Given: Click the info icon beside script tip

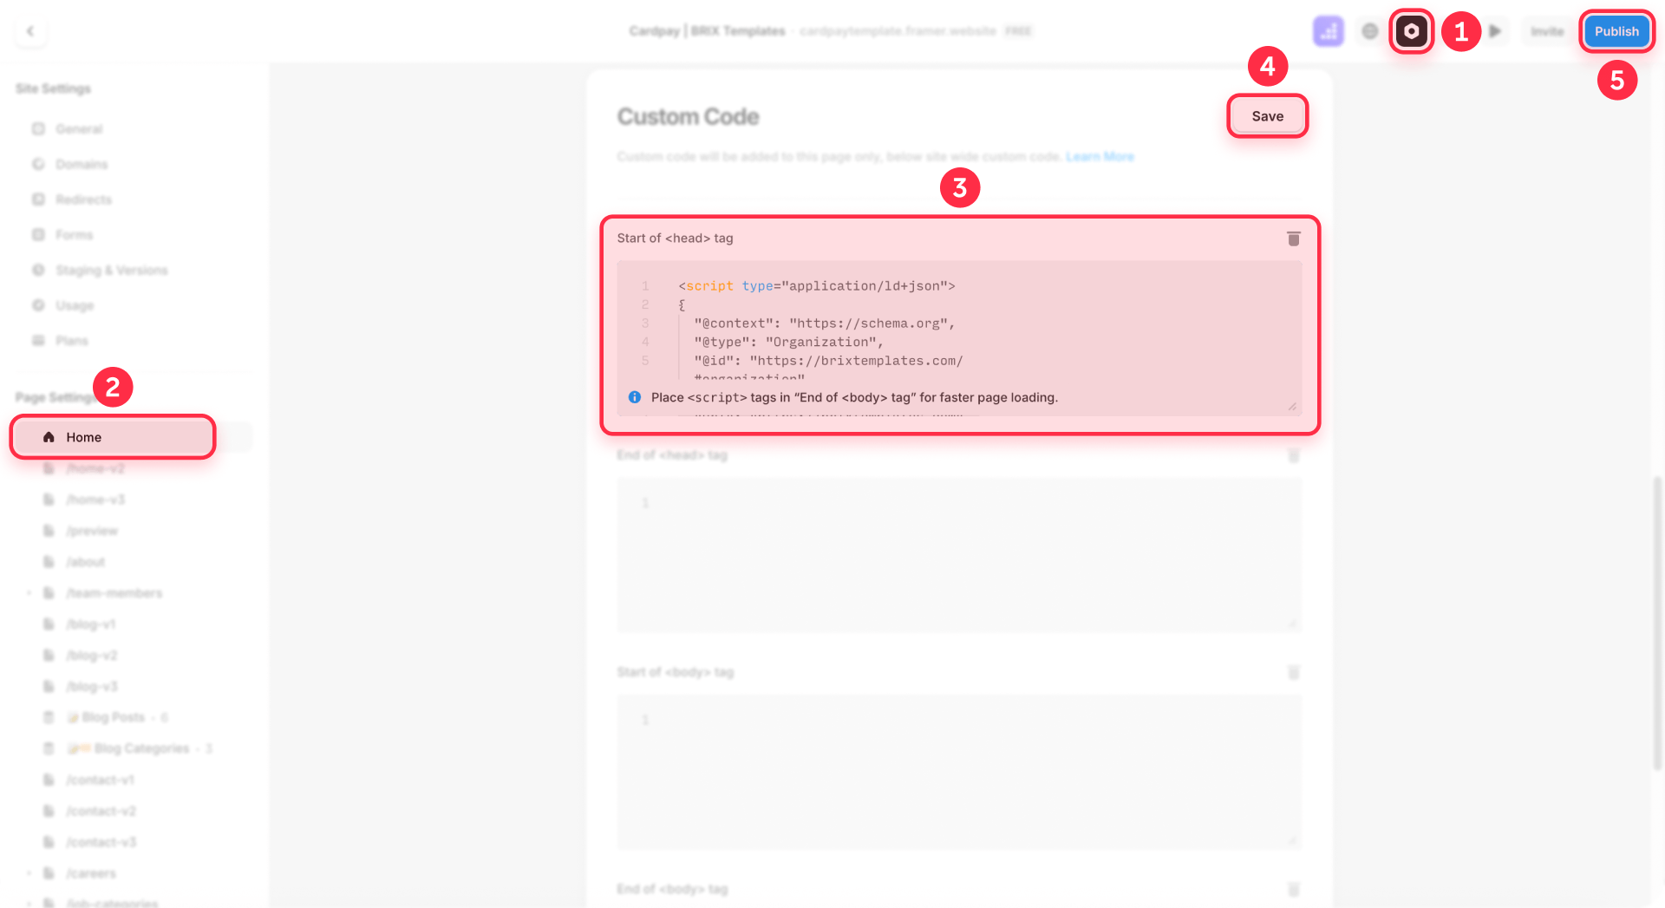Looking at the screenshot, I should [x=635, y=397].
